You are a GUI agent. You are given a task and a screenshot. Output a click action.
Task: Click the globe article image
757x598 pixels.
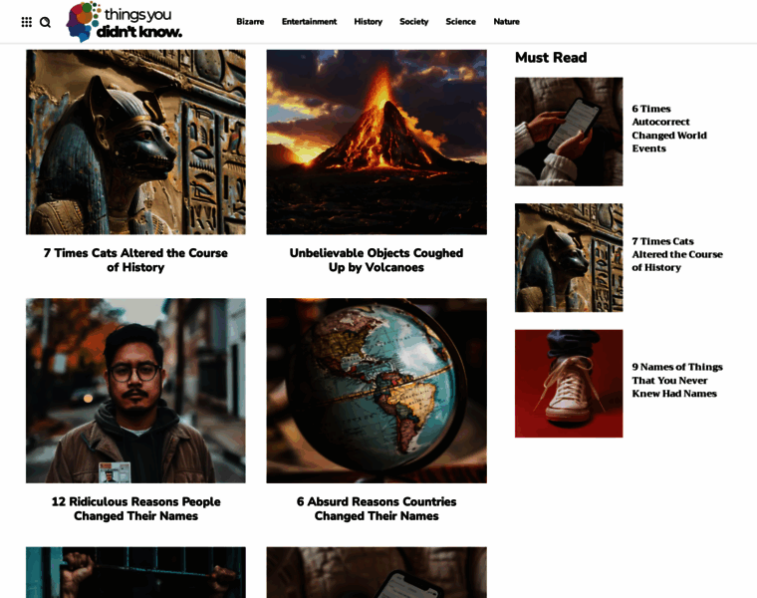point(377,390)
